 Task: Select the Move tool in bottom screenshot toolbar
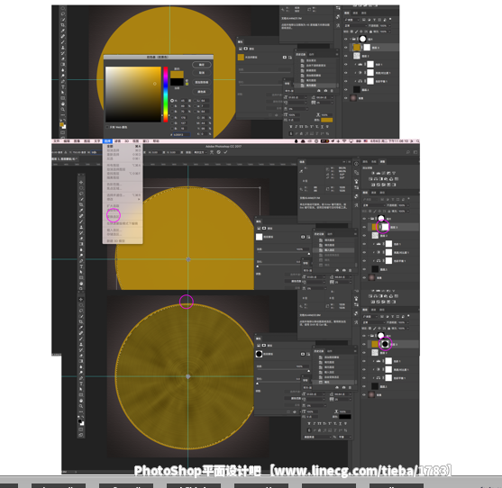click(x=81, y=299)
